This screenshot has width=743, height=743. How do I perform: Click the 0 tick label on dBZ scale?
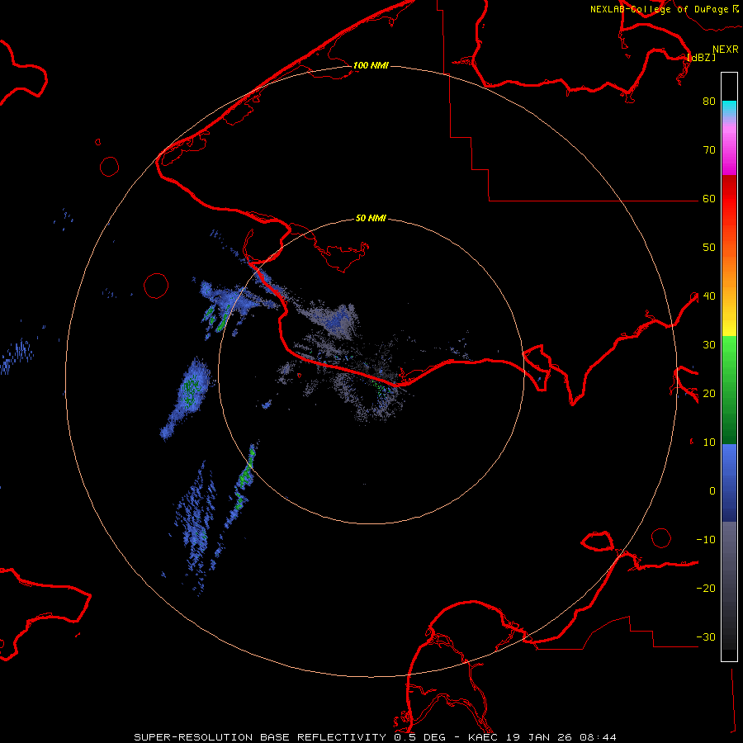712,491
